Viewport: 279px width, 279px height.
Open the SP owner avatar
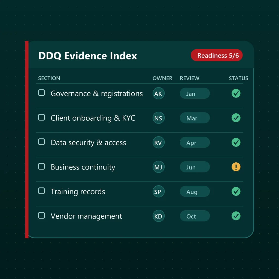click(158, 192)
